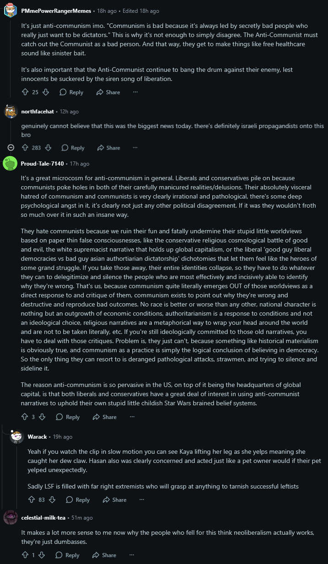The width and height of the screenshot is (328, 564).
Task: Collapse northfacehat's comment thread
Action: [x=11, y=148]
